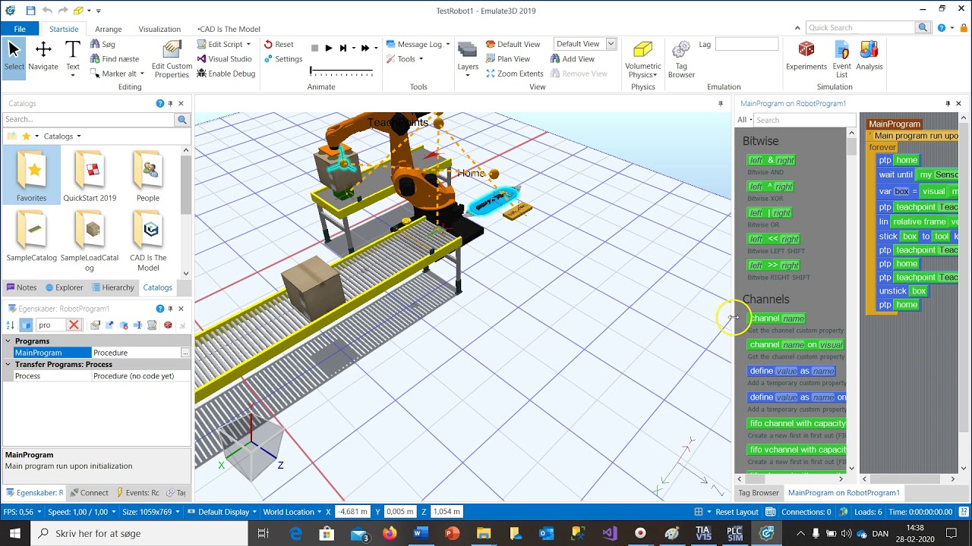The height and width of the screenshot is (546, 972).
Task: Click the Quick Search box
Action: (860, 28)
